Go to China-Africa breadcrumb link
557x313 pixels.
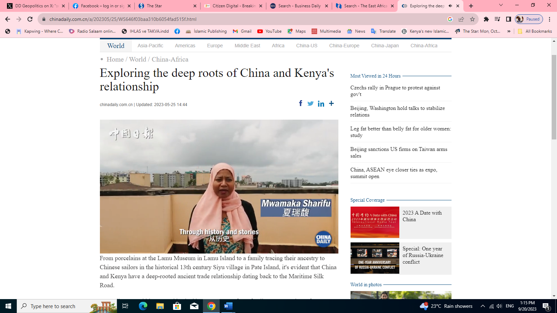[x=170, y=59]
